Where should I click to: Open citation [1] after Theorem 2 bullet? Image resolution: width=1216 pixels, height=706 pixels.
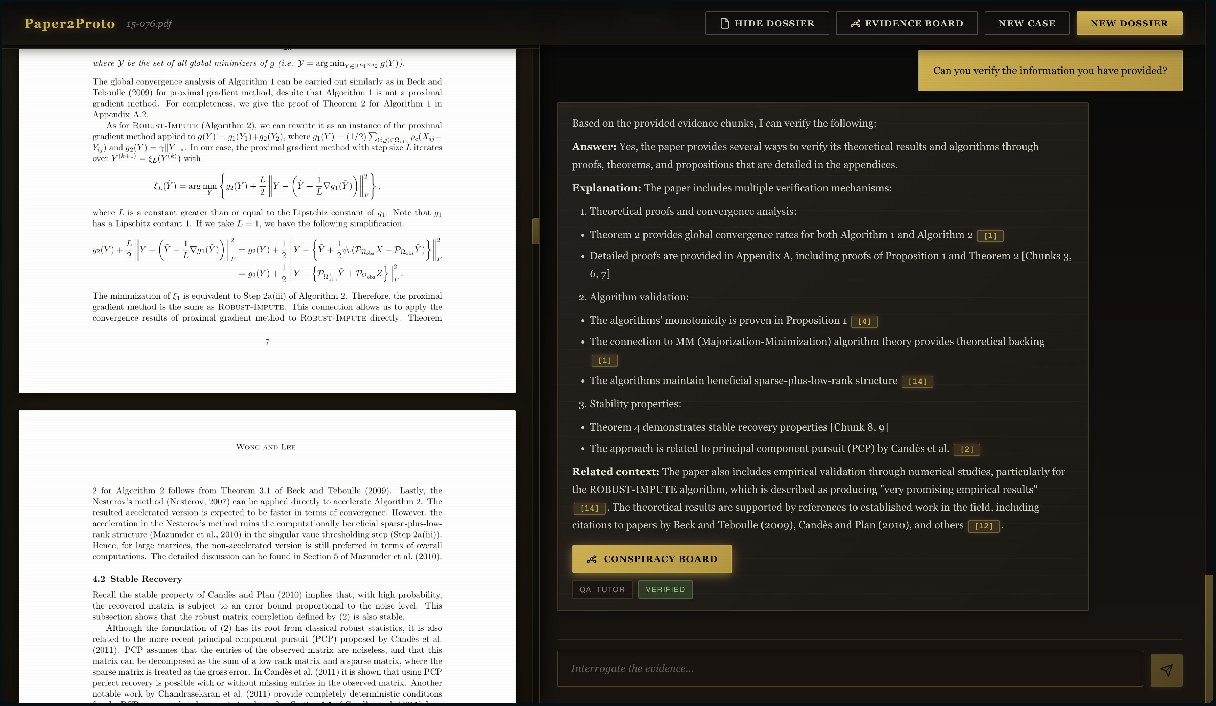pyautogui.click(x=990, y=235)
